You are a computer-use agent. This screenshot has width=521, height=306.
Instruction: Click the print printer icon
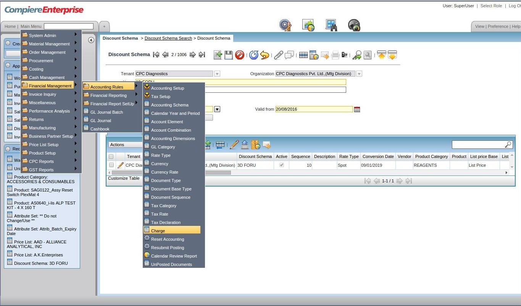coord(336,55)
